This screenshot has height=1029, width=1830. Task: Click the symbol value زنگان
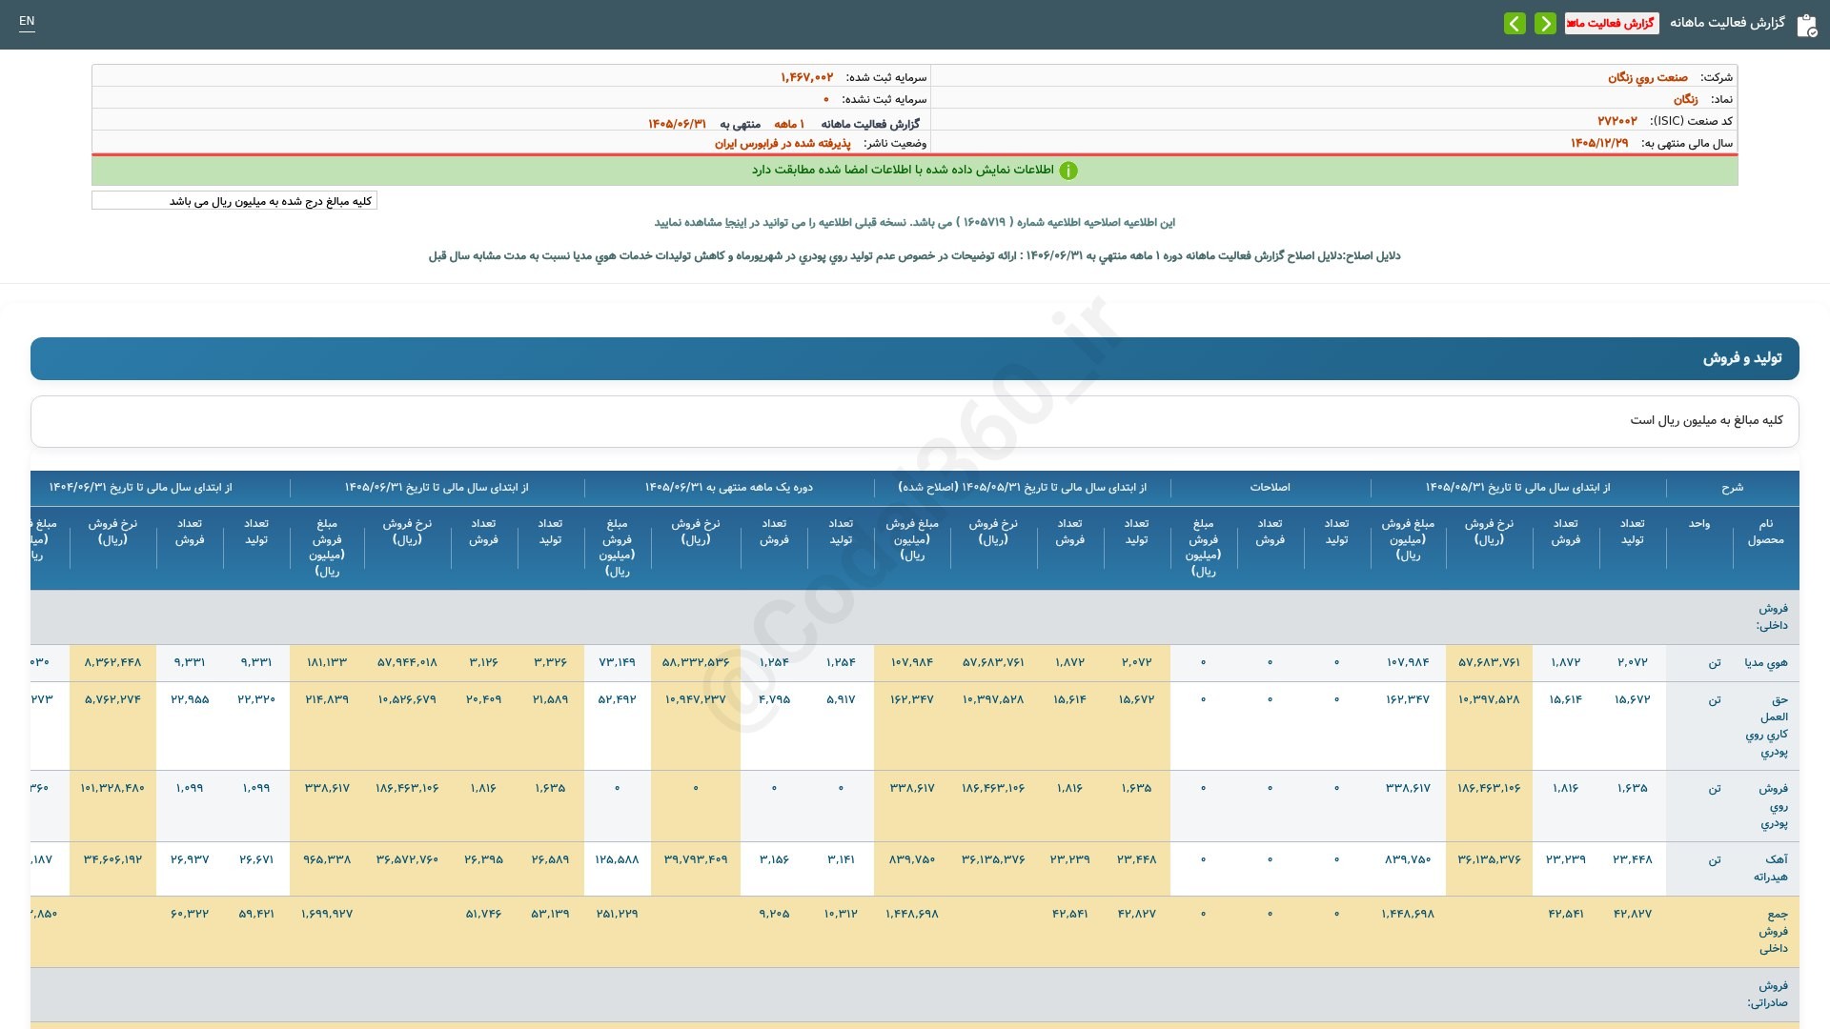tap(1686, 99)
